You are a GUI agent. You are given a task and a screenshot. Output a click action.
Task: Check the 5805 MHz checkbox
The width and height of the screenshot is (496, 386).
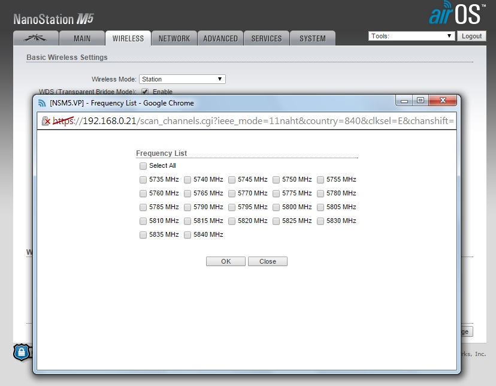tap(320, 207)
